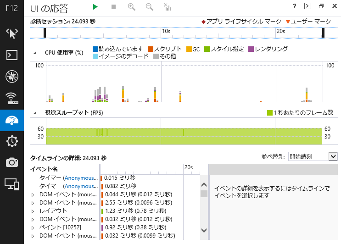Expand the レイアウト event row

(x=33, y=211)
